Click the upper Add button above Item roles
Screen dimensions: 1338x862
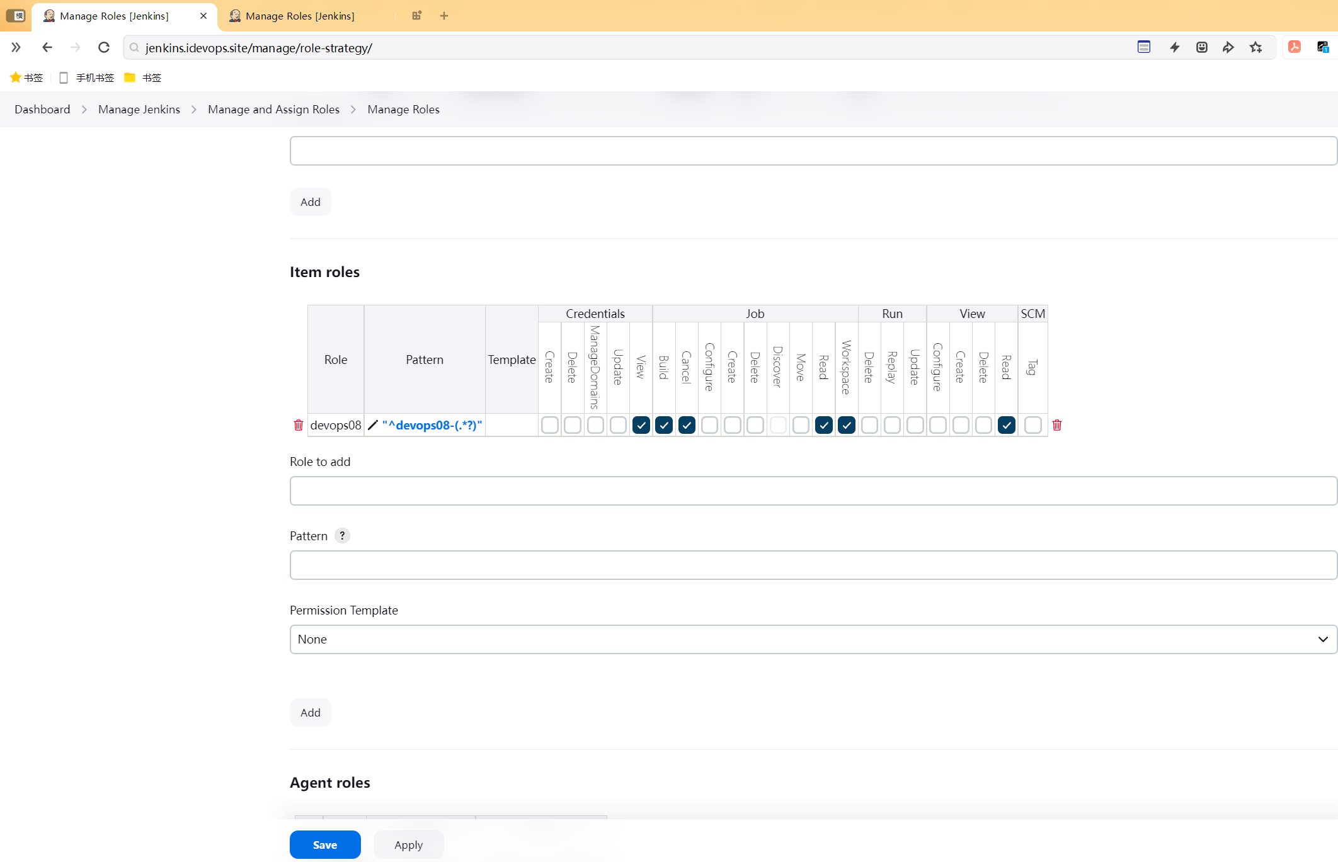311,201
